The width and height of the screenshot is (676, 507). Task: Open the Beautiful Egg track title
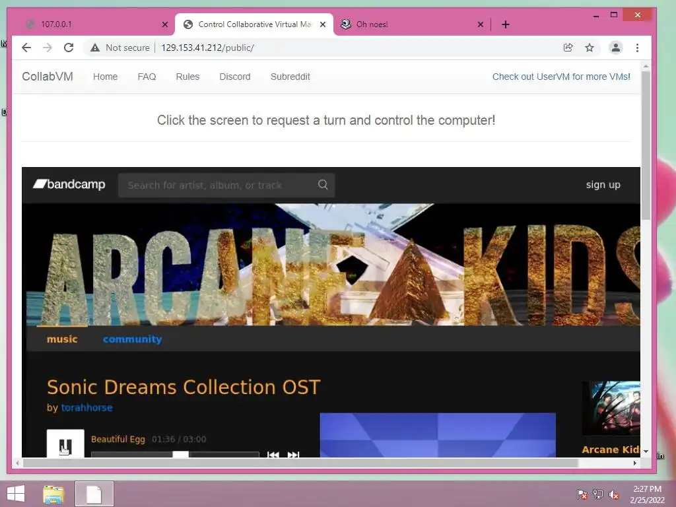click(118, 439)
